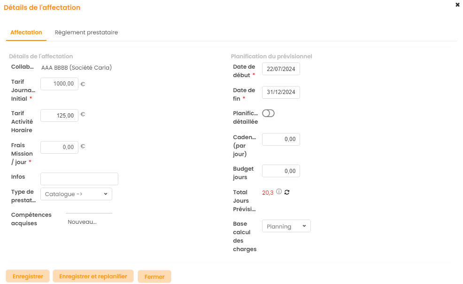Edit the Date de début field
Image resolution: width=463 pixels, height=284 pixels.
tap(281, 69)
